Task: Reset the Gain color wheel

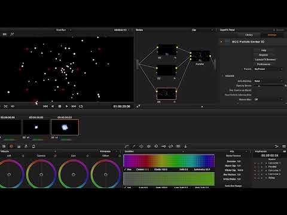Action: point(87,156)
